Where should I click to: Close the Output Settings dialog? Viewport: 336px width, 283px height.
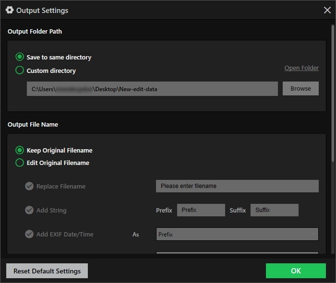pos(327,10)
